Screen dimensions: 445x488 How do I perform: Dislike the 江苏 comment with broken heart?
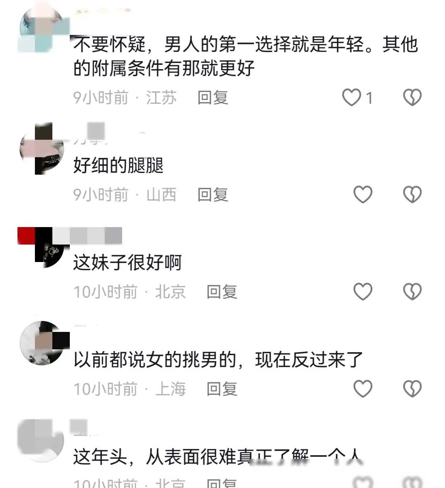(412, 98)
